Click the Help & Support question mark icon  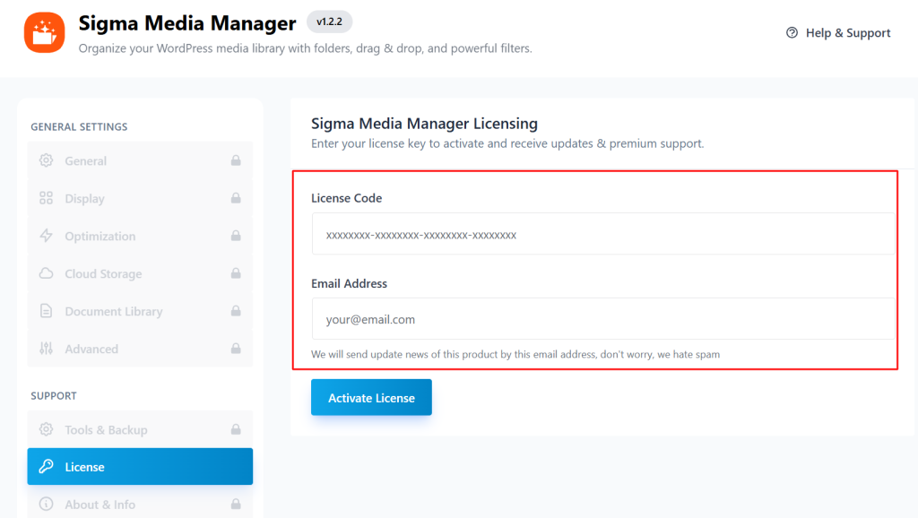pos(792,32)
